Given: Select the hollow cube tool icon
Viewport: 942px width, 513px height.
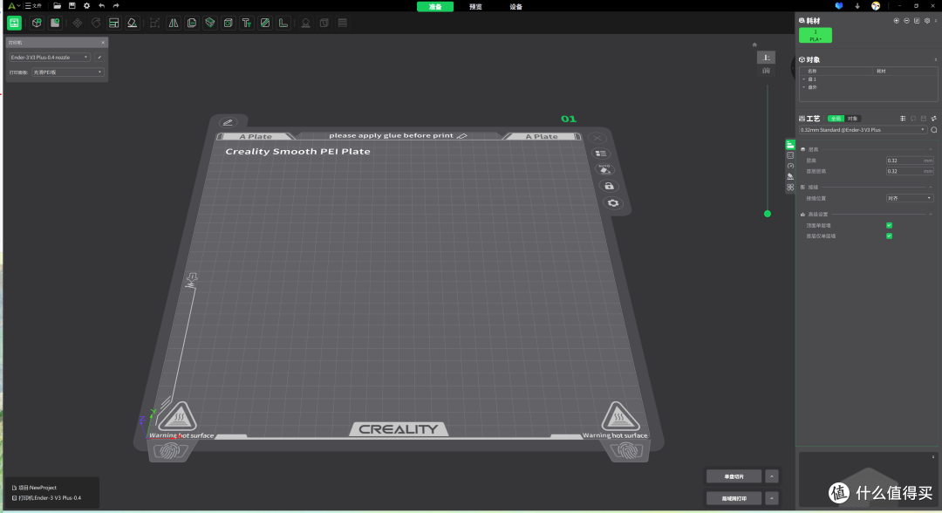Looking at the screenshot, I should (x=229, y=23).
